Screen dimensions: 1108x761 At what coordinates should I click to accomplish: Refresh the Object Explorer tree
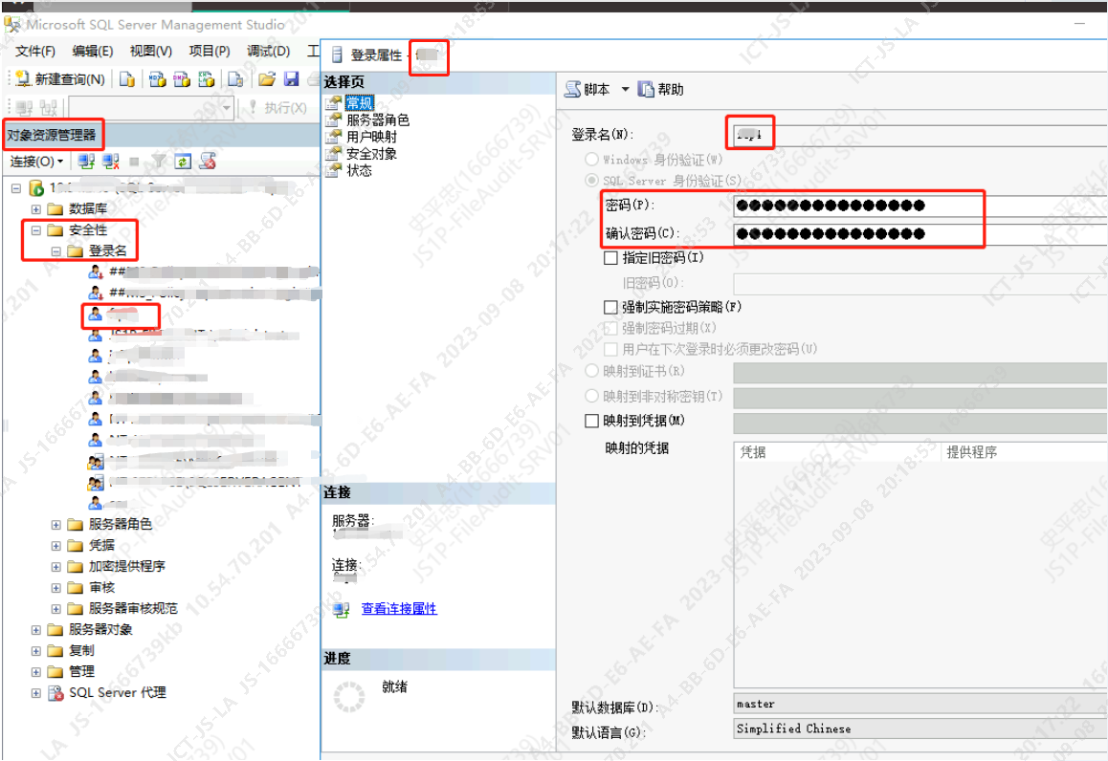[x=183, y=162]
